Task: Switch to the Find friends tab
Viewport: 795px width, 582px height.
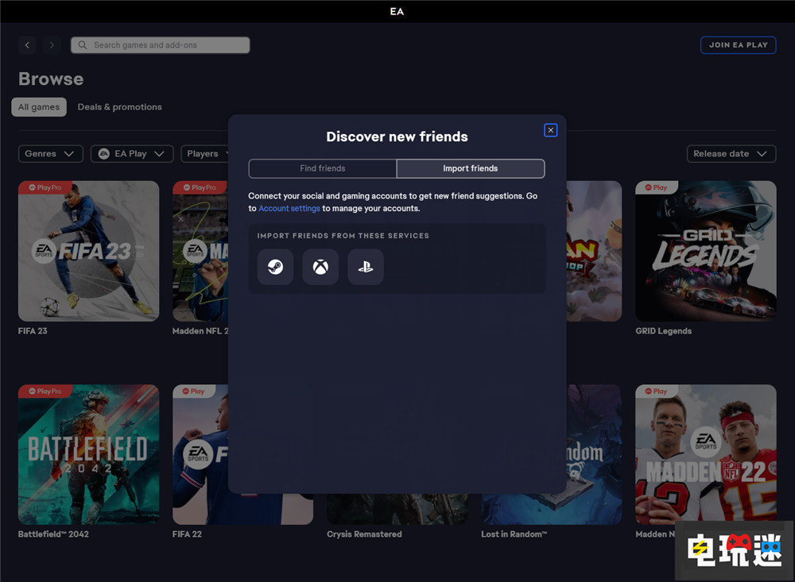Action: (x=322, y=168)
